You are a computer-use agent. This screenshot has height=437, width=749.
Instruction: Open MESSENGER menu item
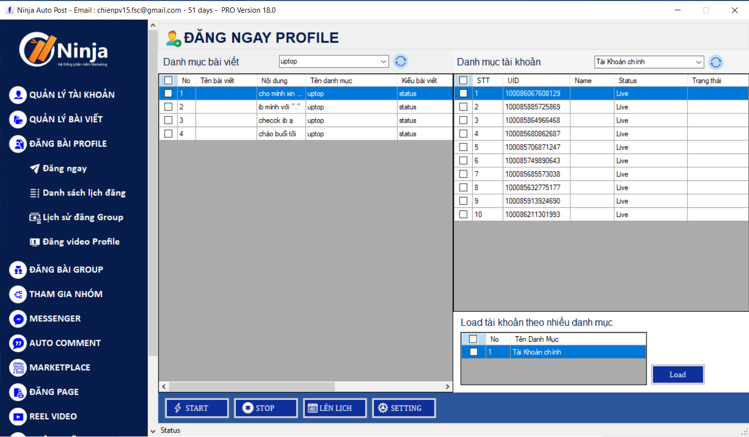55,319
